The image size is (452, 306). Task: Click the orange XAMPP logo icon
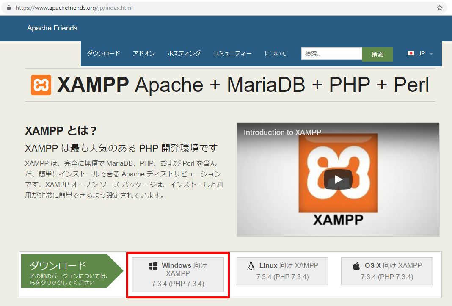[x=41, y=85]
